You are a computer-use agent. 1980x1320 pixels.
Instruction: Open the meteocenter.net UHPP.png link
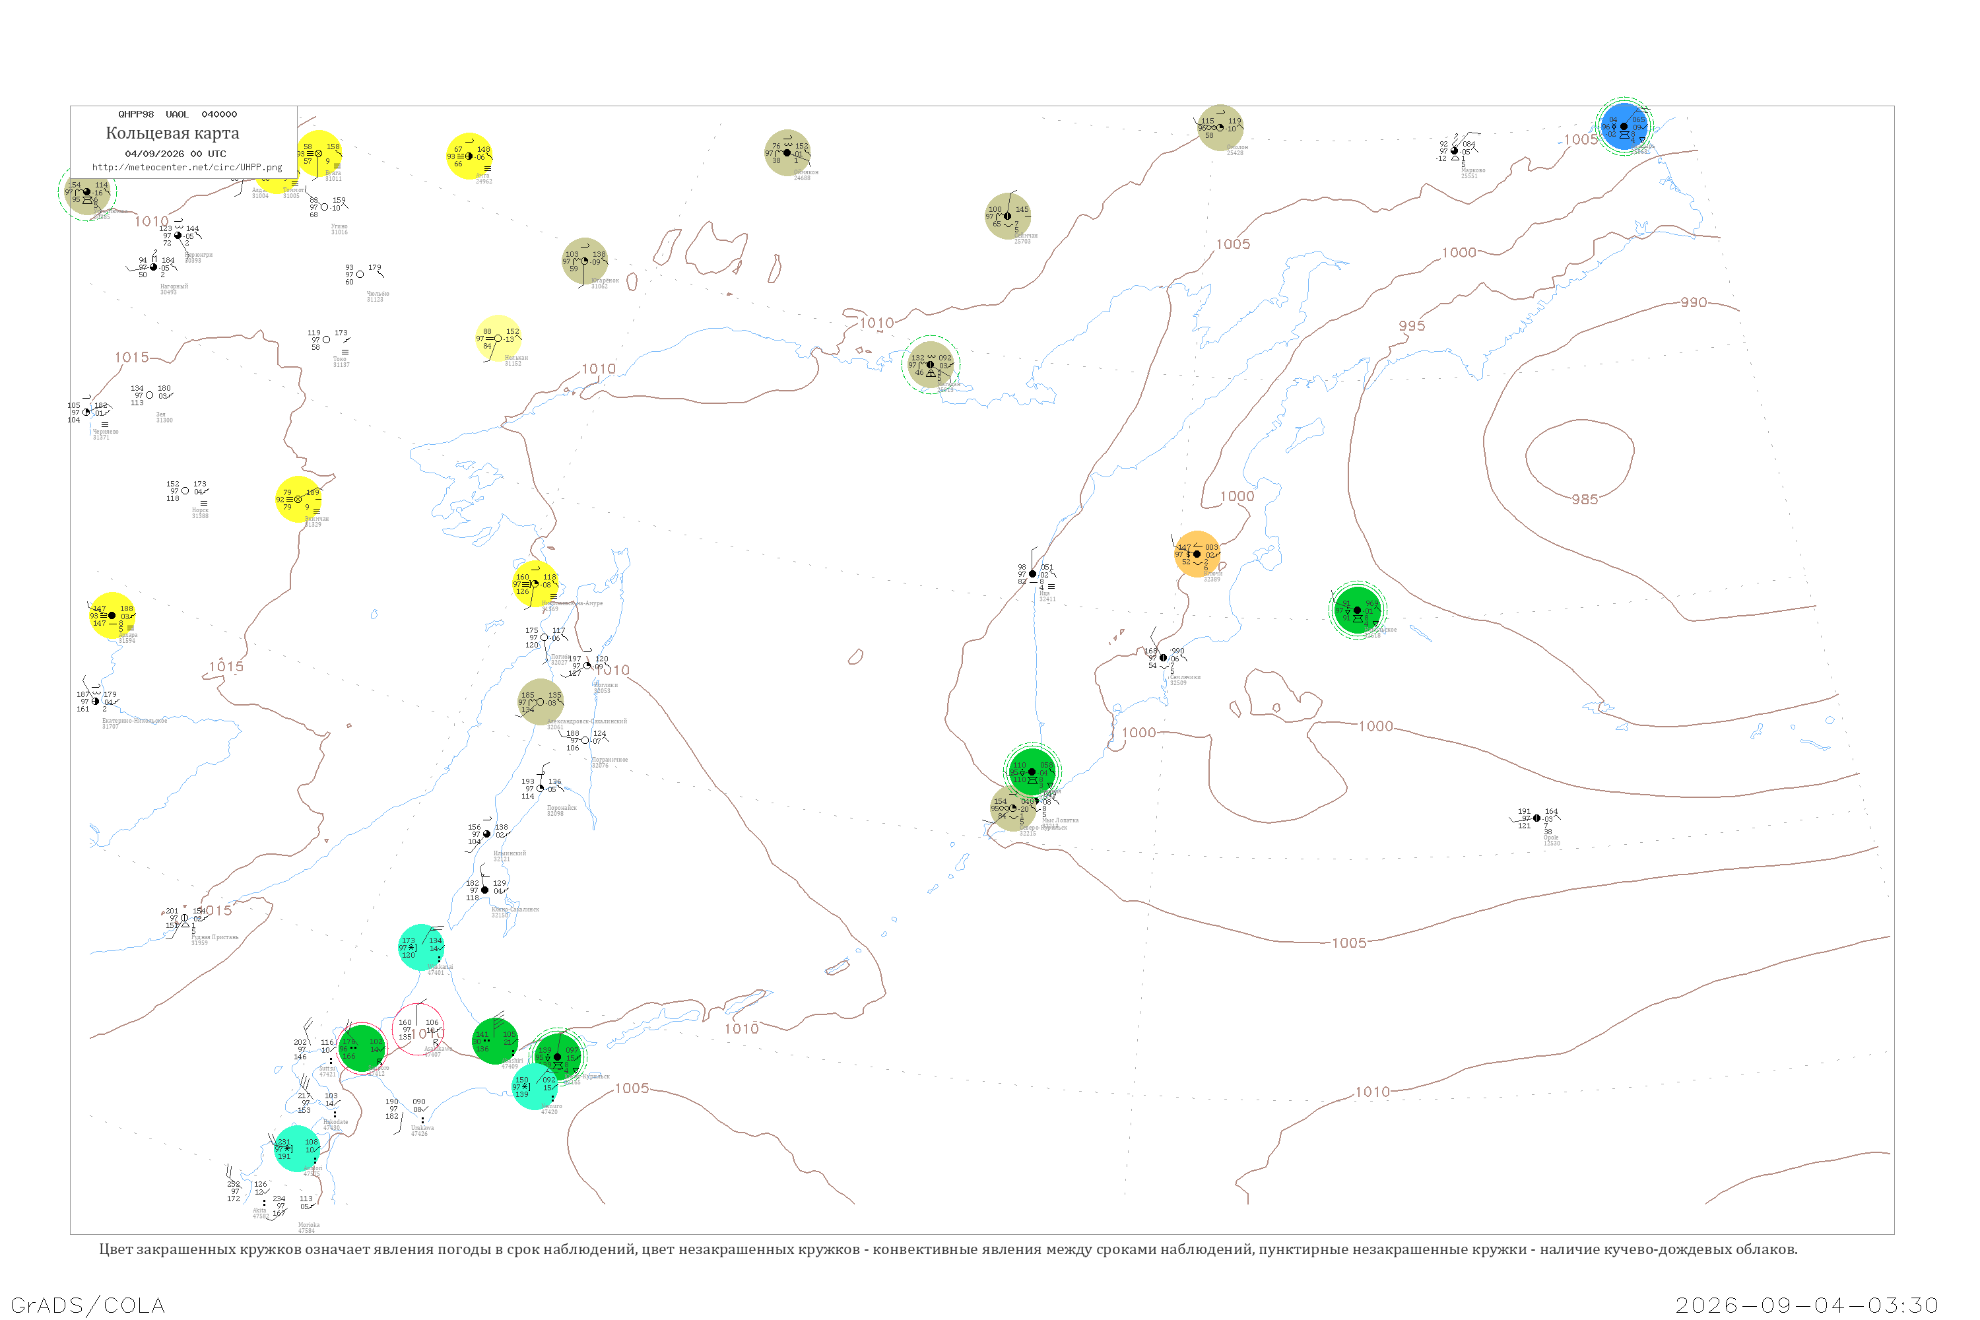point(187,168)
